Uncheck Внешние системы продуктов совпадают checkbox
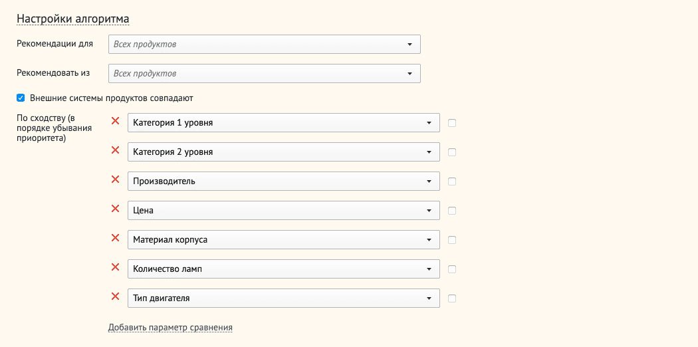This screenshot has width=698, height=347. click(x=21, y=98)
